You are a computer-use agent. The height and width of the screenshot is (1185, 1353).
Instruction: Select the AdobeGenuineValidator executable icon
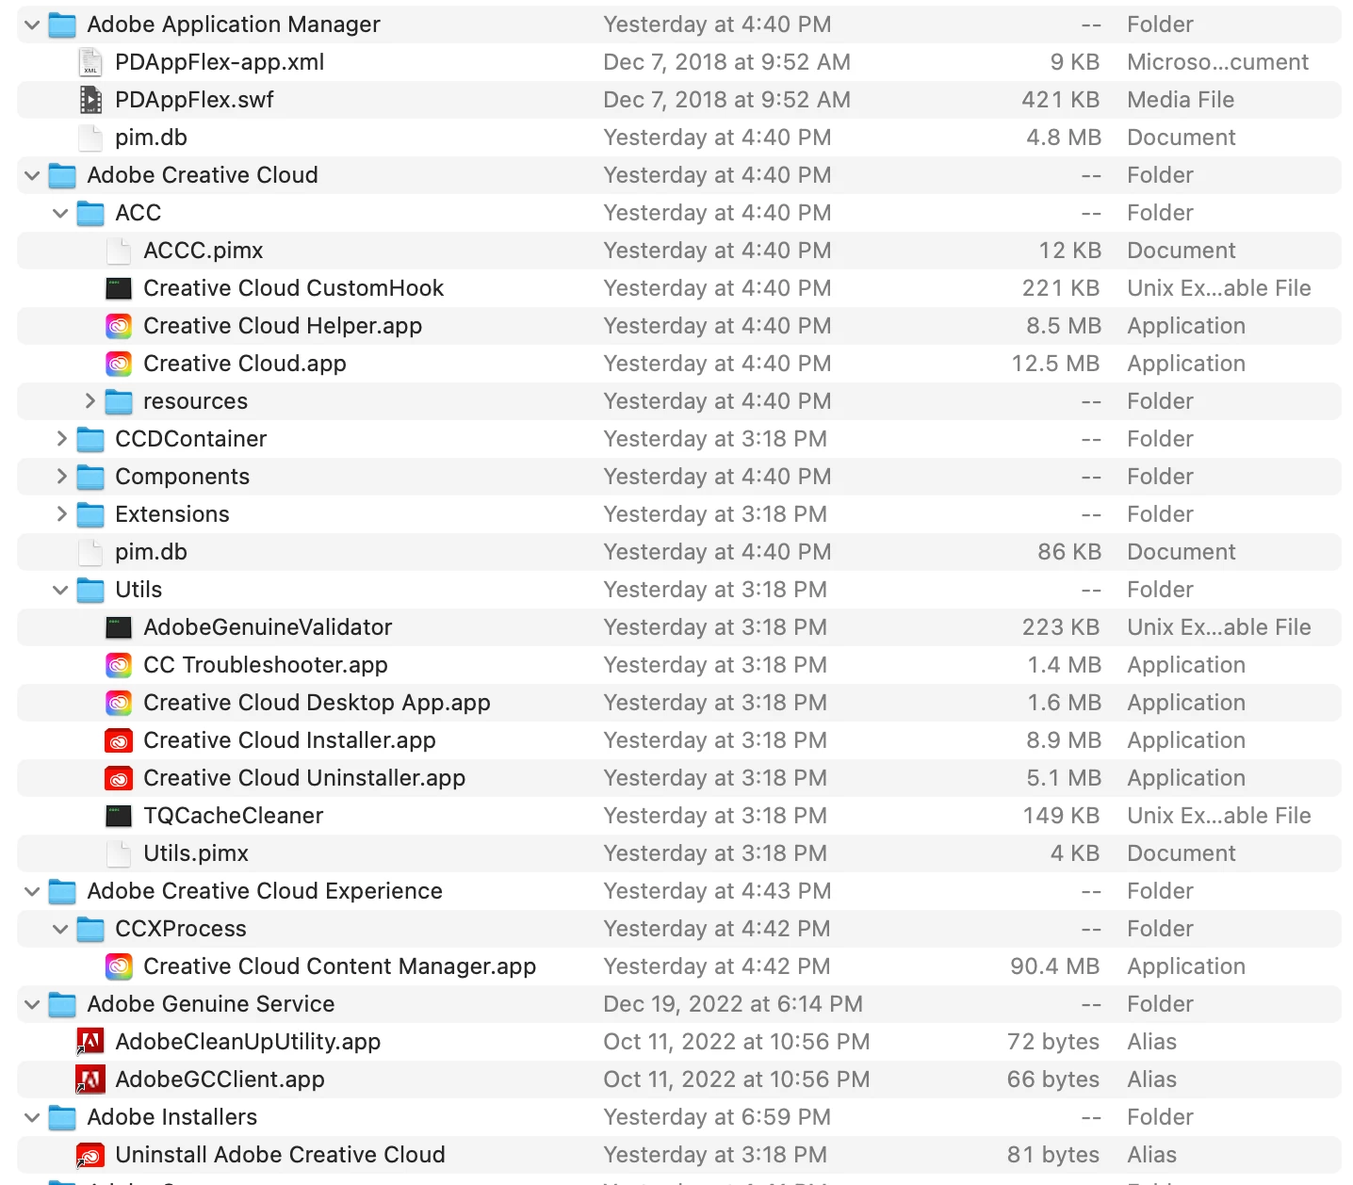[119, 627]
